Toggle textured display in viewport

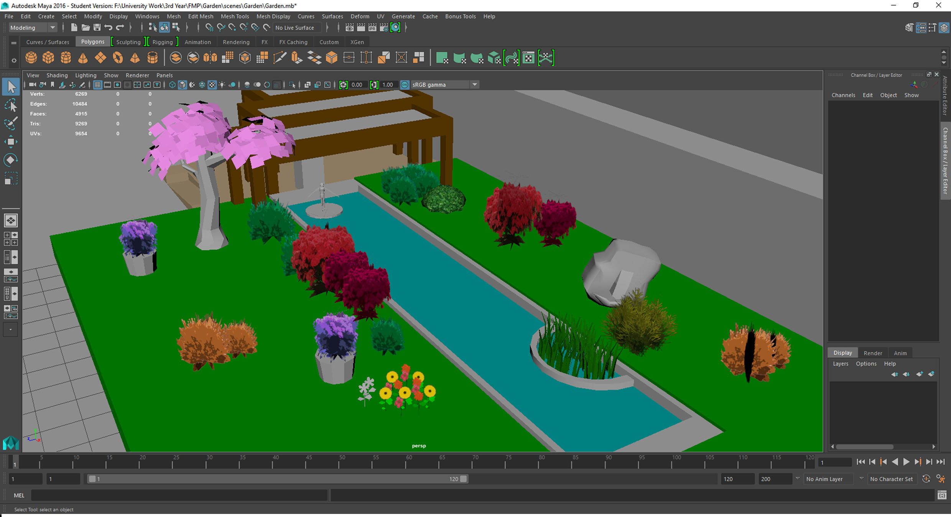coord(212,85)
